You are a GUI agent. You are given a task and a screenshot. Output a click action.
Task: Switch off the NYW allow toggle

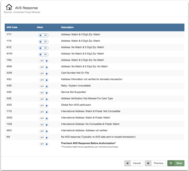point(43,55)
